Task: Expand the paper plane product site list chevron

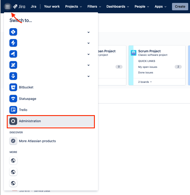Action: point(88,54)
